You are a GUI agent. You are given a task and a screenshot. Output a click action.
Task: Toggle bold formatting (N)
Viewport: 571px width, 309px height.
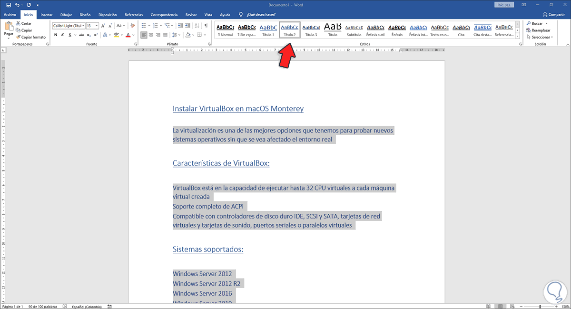click(x=55, y=35)
